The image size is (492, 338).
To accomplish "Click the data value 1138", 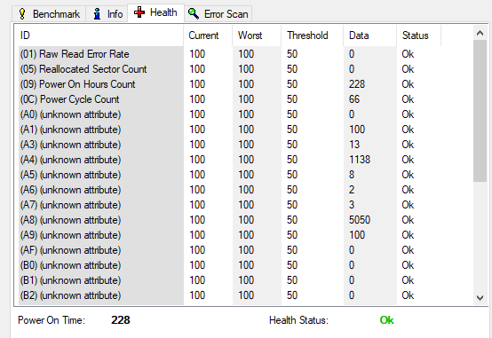I will 360,160.
